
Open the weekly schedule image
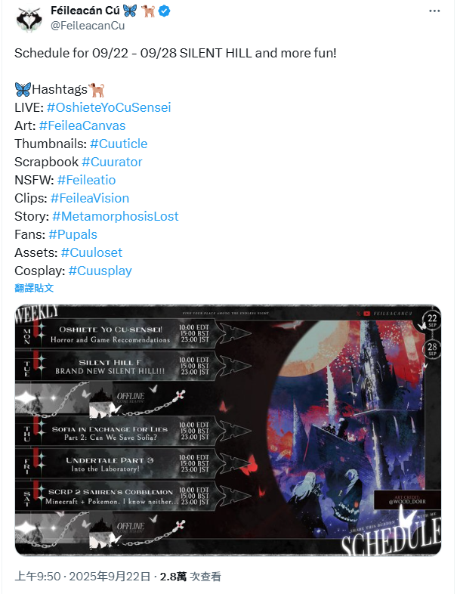[228, 430]
